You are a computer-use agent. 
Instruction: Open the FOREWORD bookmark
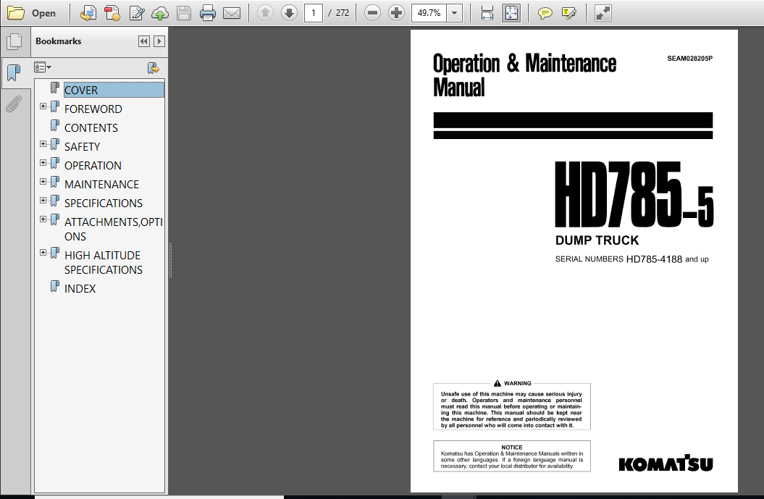coord(93,109)
